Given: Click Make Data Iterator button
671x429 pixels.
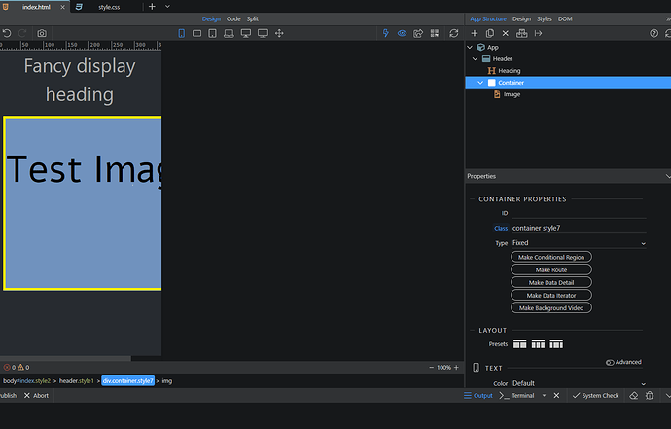Looking at the screenshot, I should pos(551,295).
